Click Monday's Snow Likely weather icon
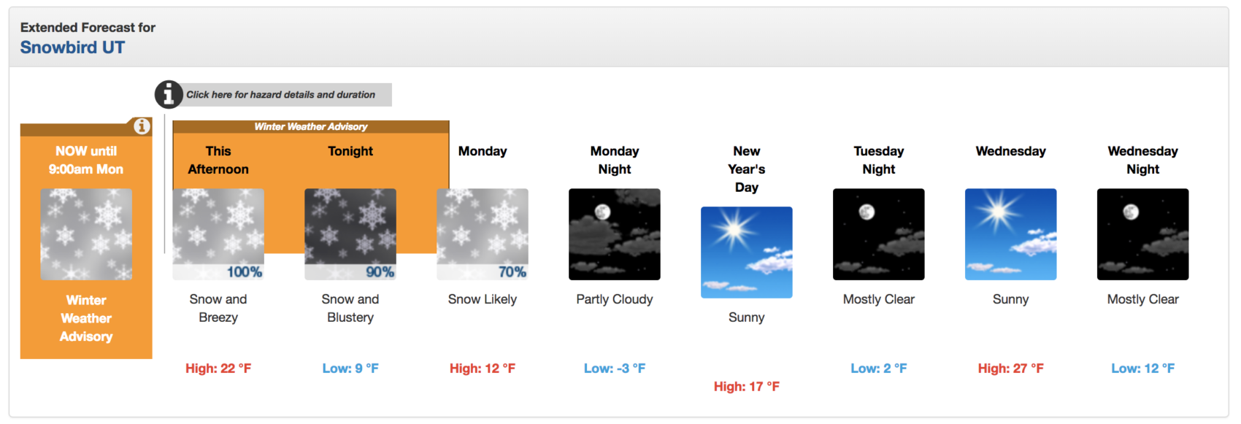This screenshot has height=424, width=1241. point(483,234)
